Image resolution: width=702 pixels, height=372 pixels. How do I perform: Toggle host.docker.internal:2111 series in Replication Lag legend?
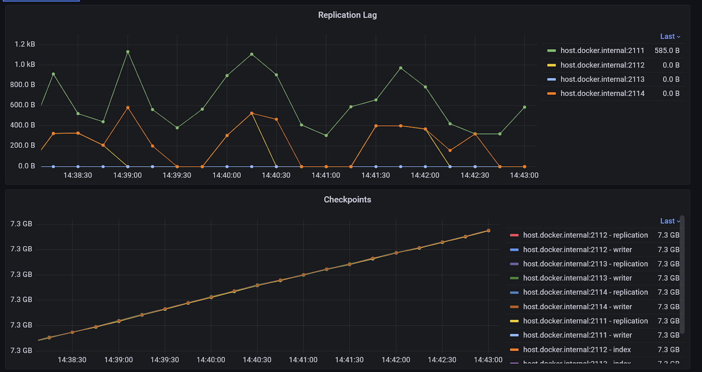click(602, 50)
